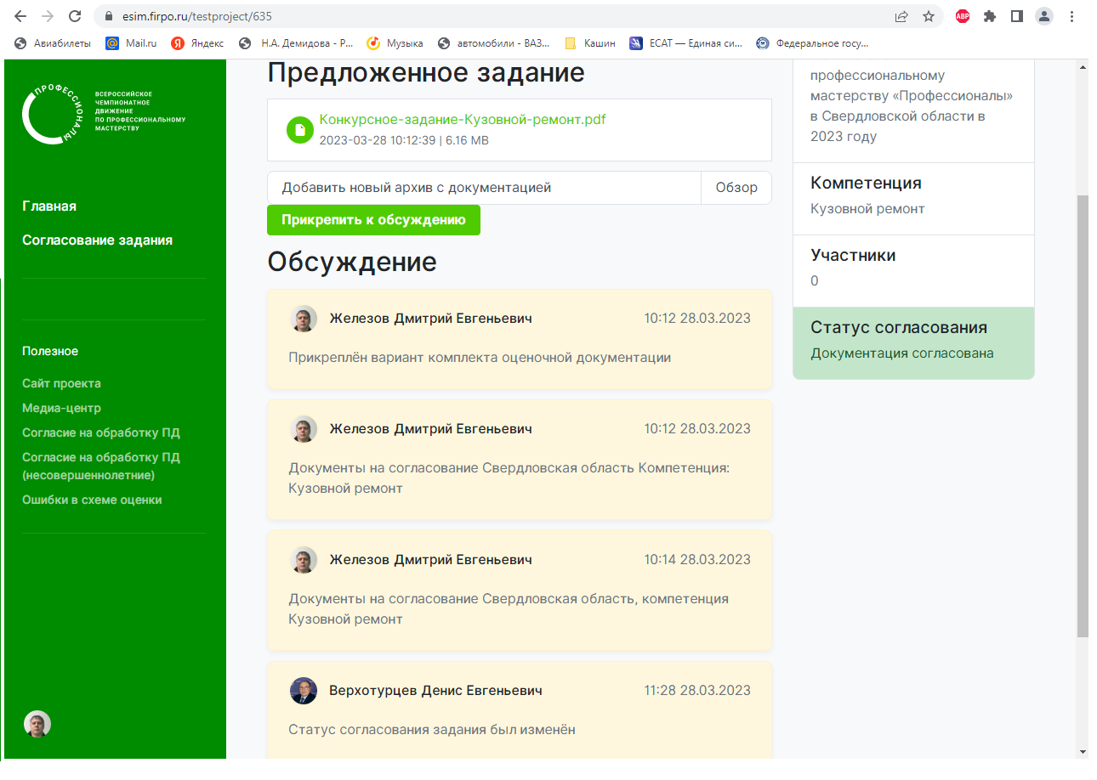Bookmark this page with star icon
The width and height of the screenshot is (1097, 780).
click(929, 16)
